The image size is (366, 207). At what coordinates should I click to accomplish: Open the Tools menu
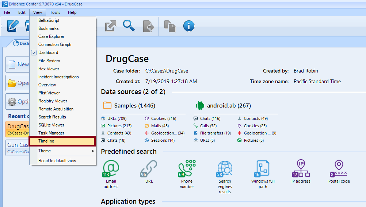click(x=55, y=12)
